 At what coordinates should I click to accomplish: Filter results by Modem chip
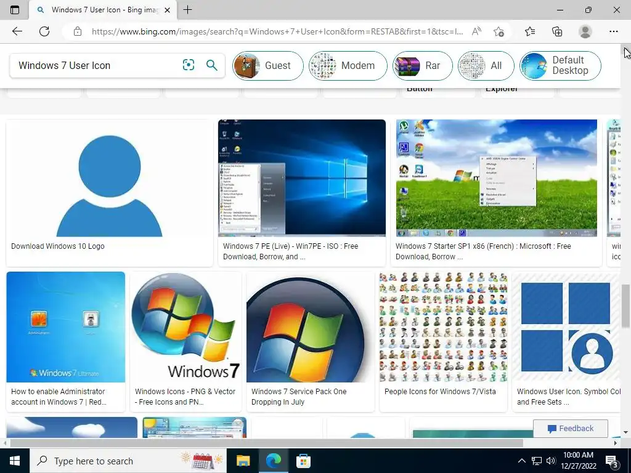click(x=348, y=65)
